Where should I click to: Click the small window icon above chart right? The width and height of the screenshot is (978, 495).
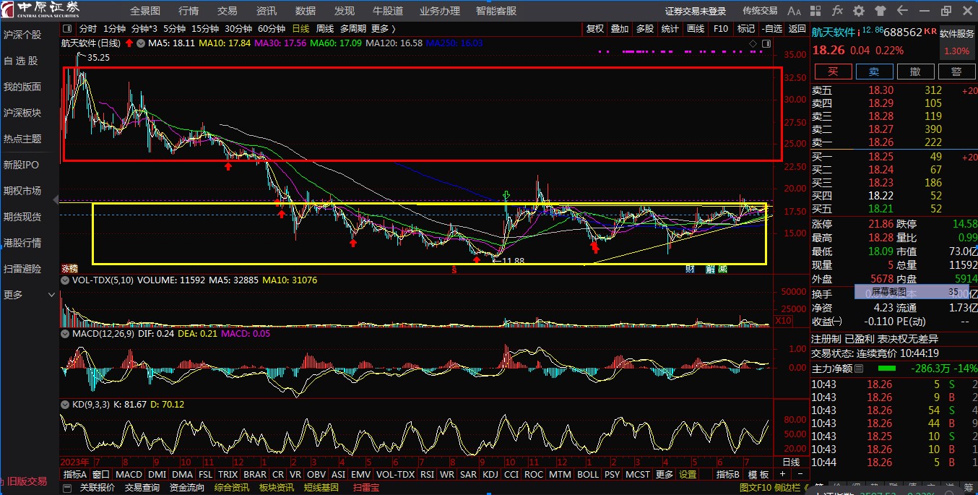[765, 44]
